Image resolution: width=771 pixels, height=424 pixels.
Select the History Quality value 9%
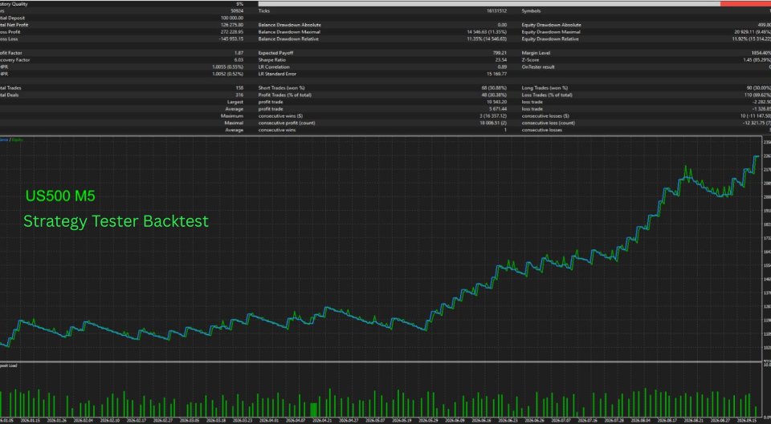239,4
